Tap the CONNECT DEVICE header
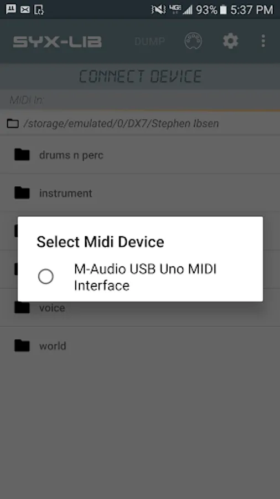 140,77
